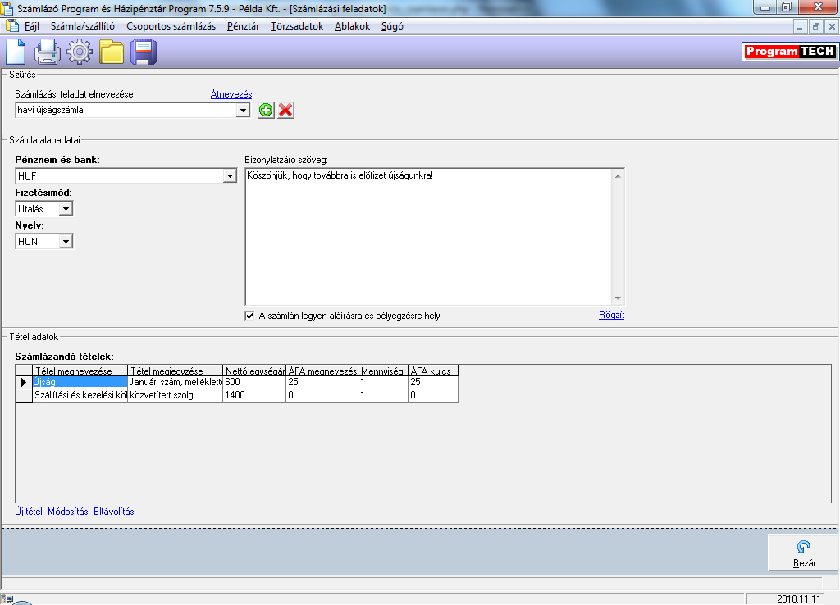This screenshot has height=605, width=840.
Task: Add a new invoicing task with green plus
Action: coord(266,111)
